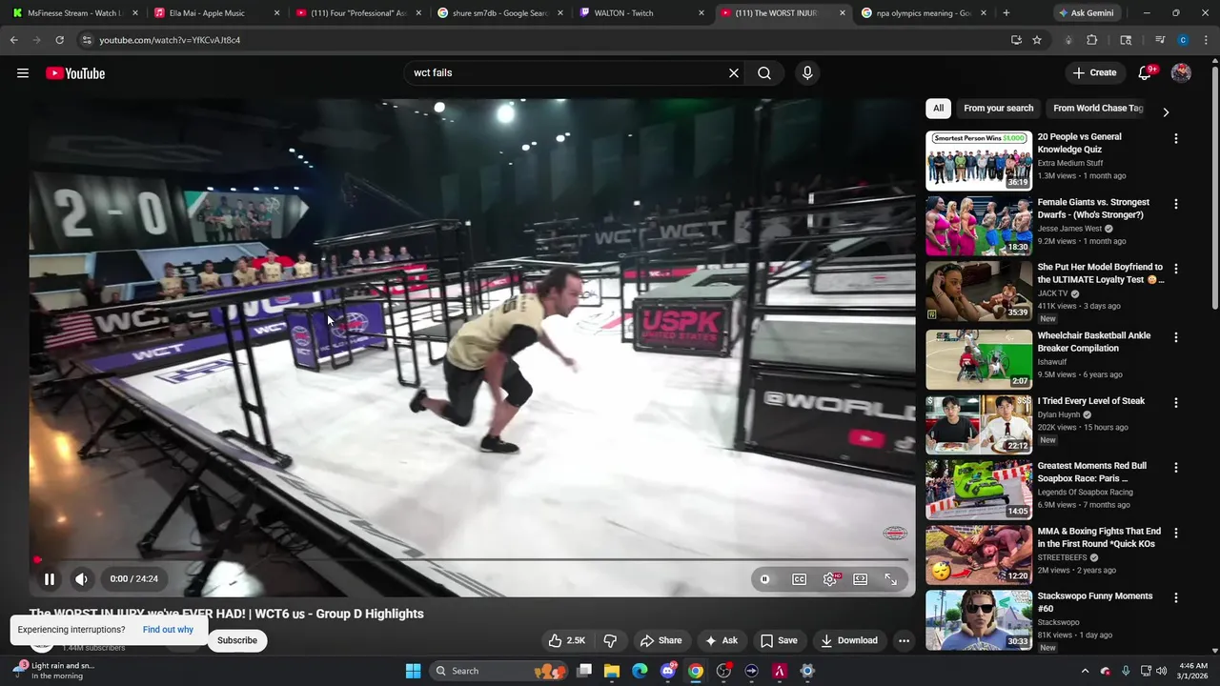Pause the video

50,578
